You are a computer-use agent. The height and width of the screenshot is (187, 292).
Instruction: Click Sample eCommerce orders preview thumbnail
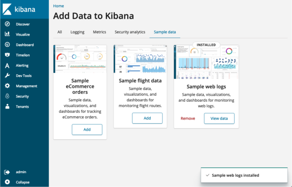80,59
